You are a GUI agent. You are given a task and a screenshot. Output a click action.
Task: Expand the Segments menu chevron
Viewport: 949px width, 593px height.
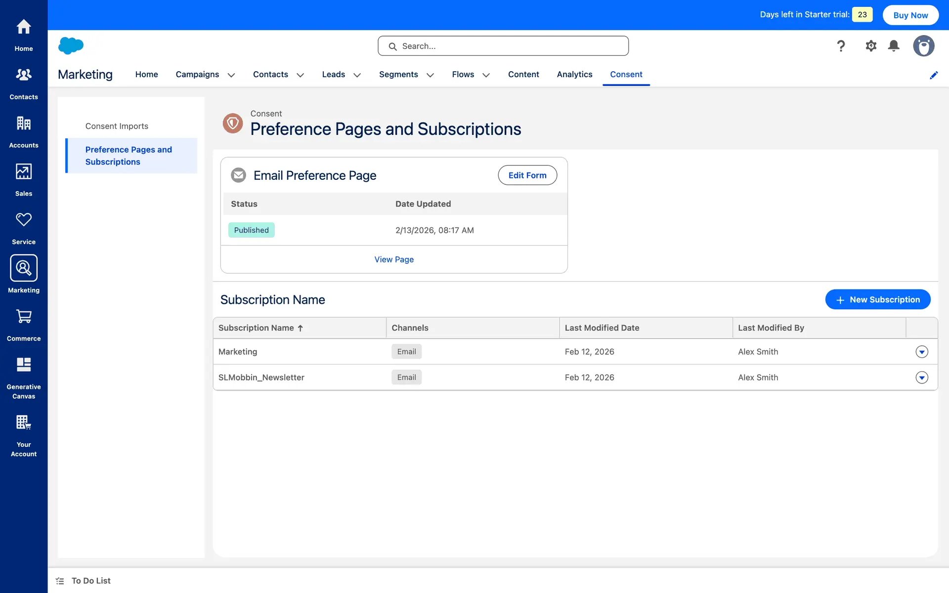point(430,75)
